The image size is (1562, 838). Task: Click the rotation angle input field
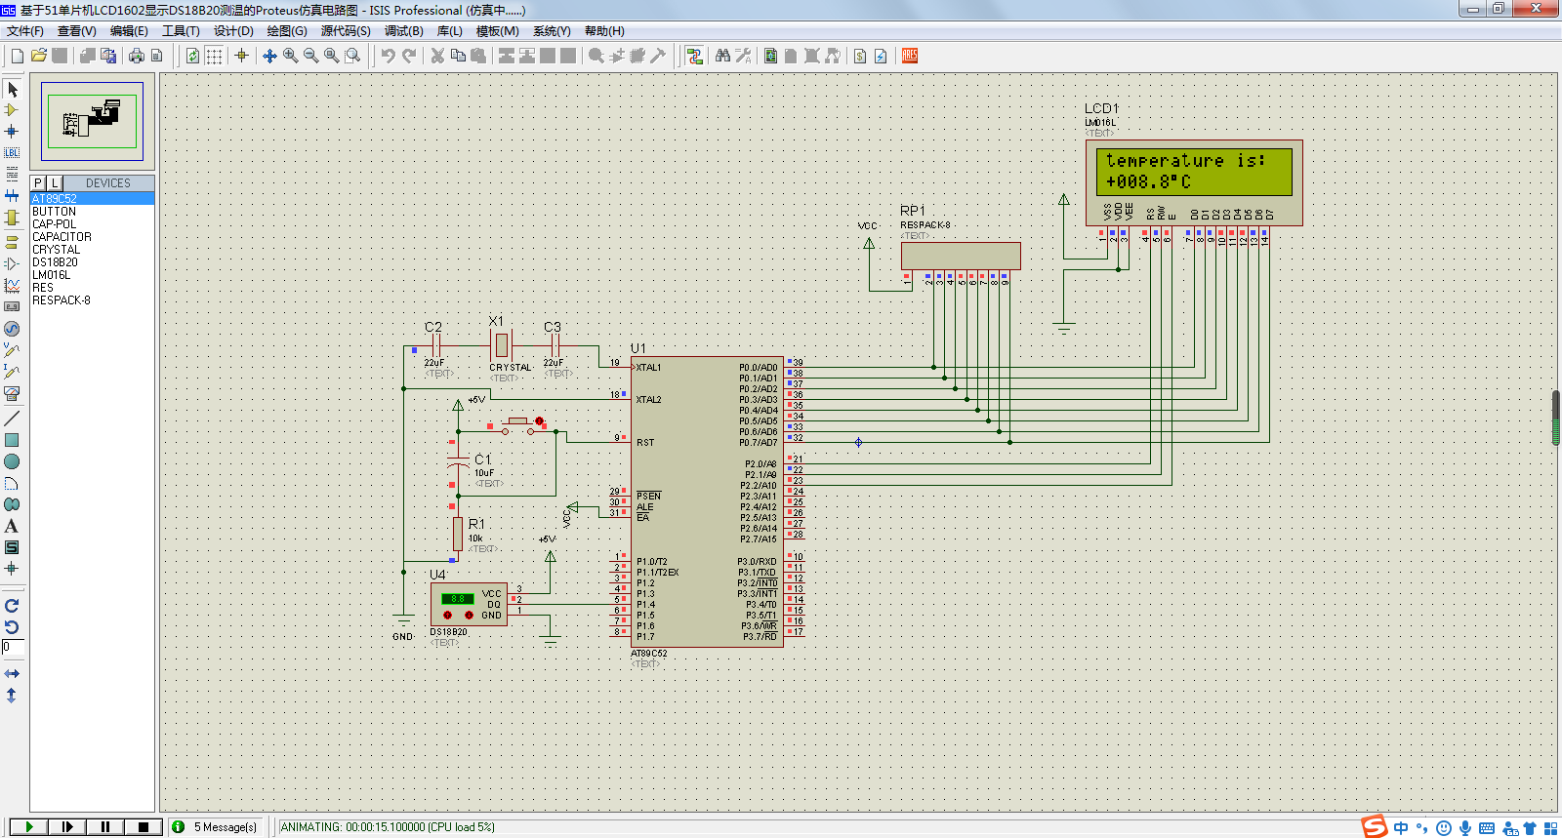[x=12, y=647]
